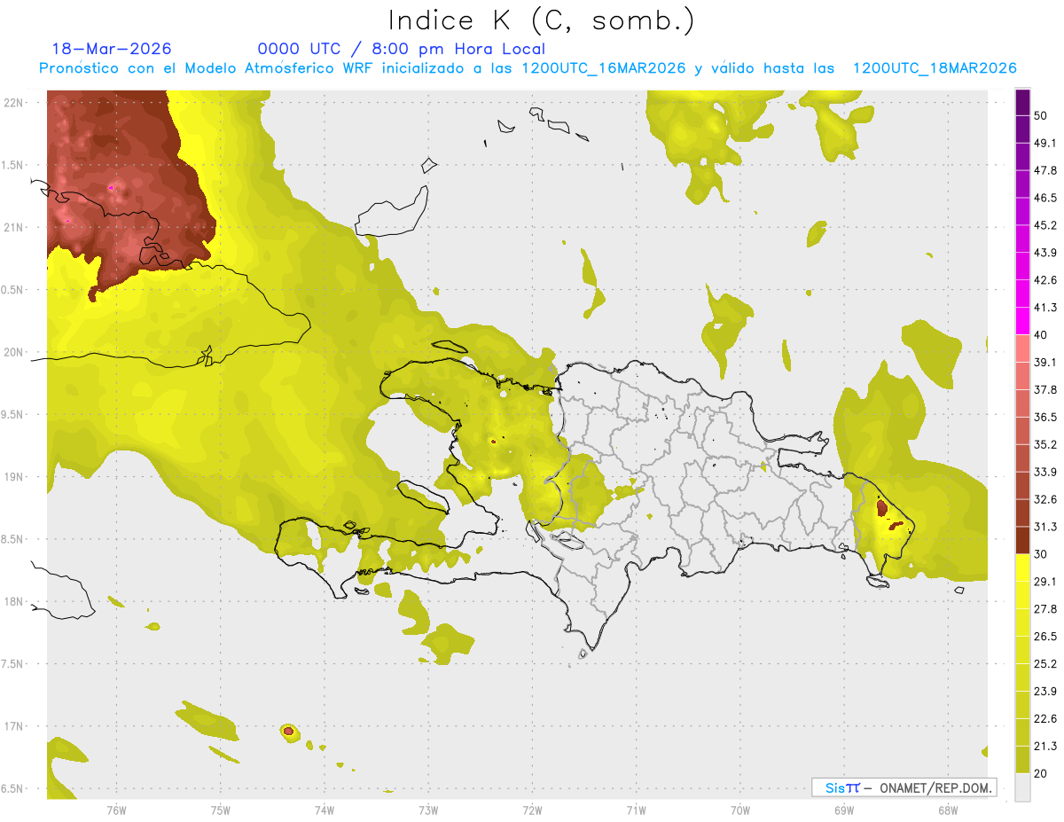Click the '0000 UTC / 8:00 pm Hora Local' time label
The height and width of the screenshot is (822, 1064).
click(x=401, y=49)
